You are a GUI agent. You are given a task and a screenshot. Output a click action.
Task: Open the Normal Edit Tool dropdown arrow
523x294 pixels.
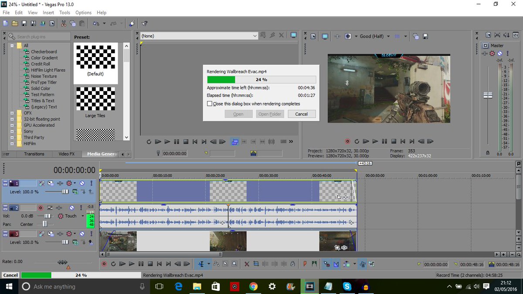(x=209, y=264)
